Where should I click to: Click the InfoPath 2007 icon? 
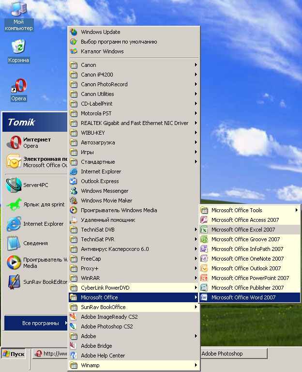pos(204,249)
